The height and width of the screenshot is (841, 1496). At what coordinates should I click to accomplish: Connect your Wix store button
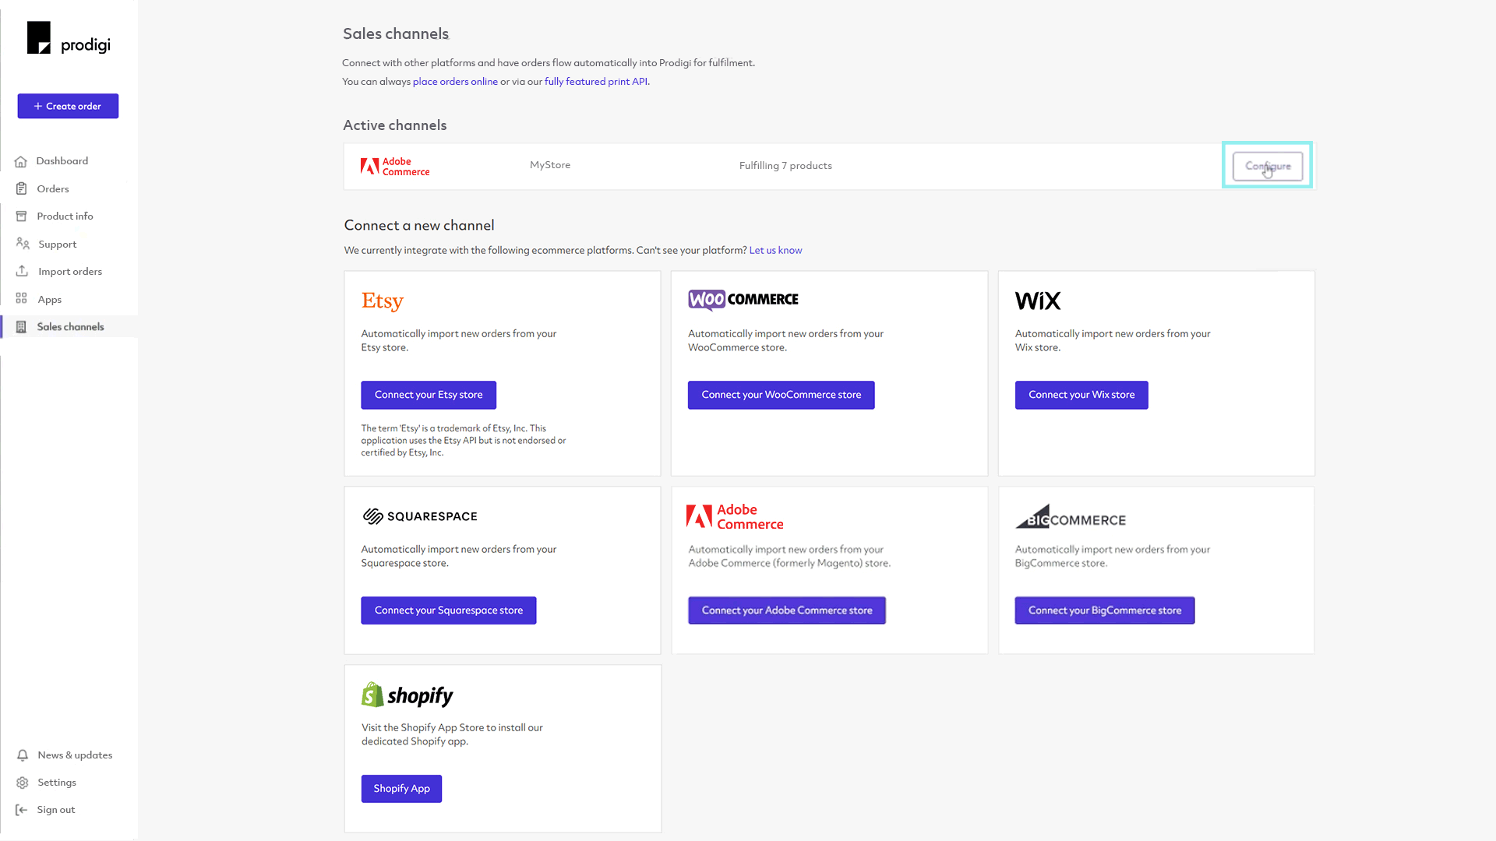tap(1081, 394)
